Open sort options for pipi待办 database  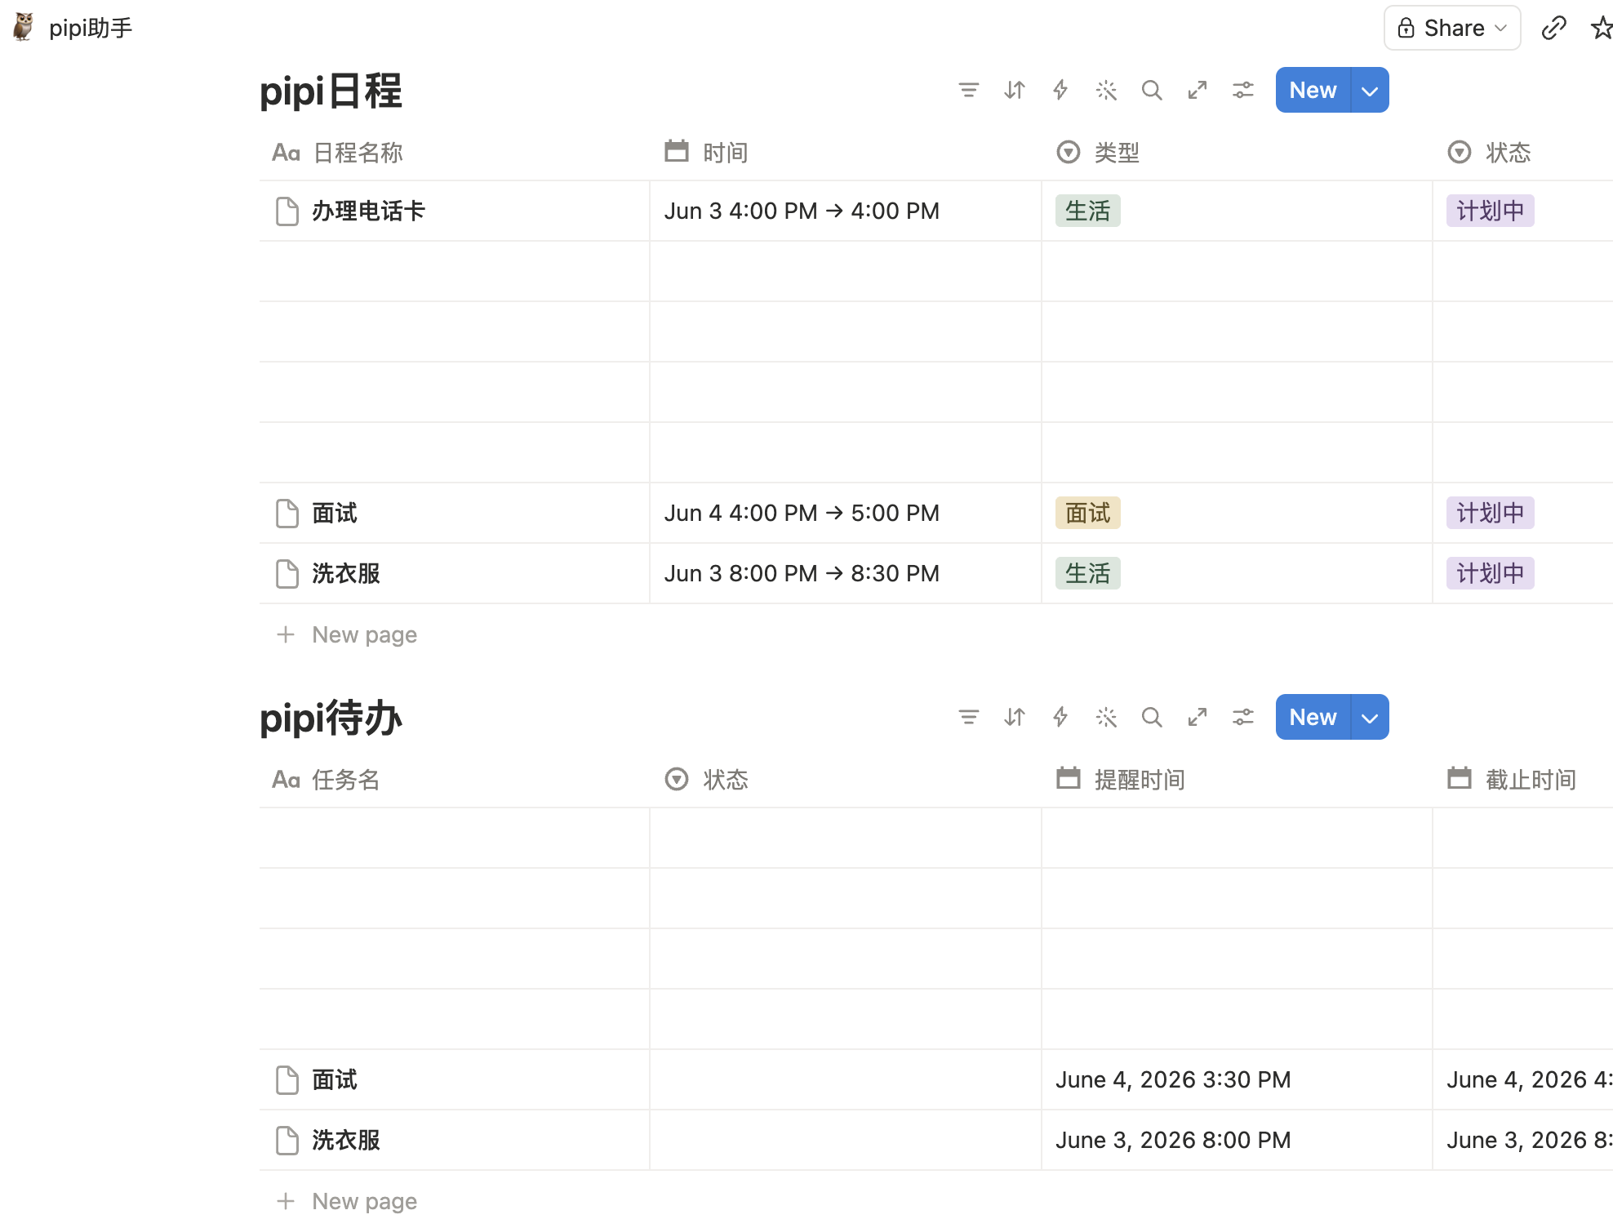click(x=1015, y=717)
